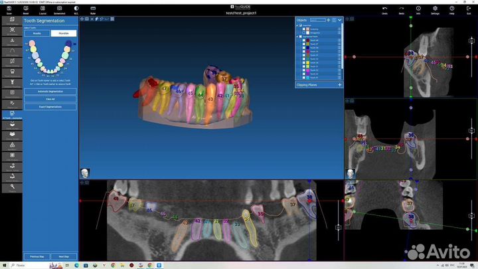Take a capture with the Screenshot tool

tap(60, 8)
